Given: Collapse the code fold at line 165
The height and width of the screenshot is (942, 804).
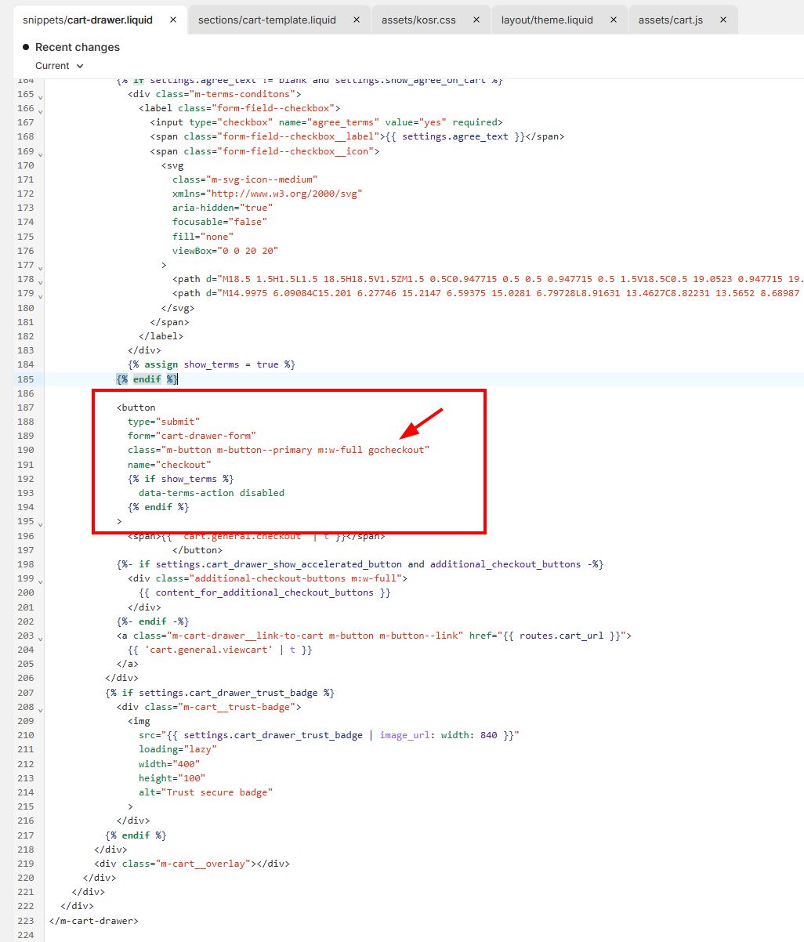Looking at the screenshot, I should (41, 96).
